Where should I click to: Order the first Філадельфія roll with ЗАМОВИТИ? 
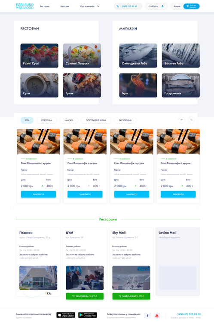(x=38, y=194)
